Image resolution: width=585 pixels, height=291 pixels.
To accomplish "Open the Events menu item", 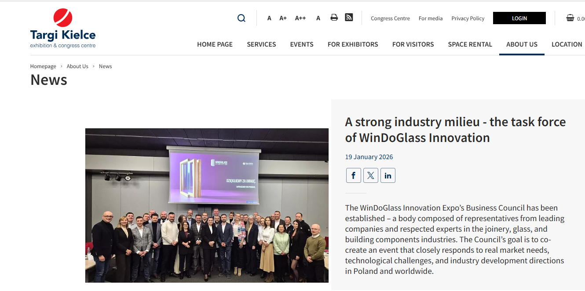I will (x=302, y=44).
